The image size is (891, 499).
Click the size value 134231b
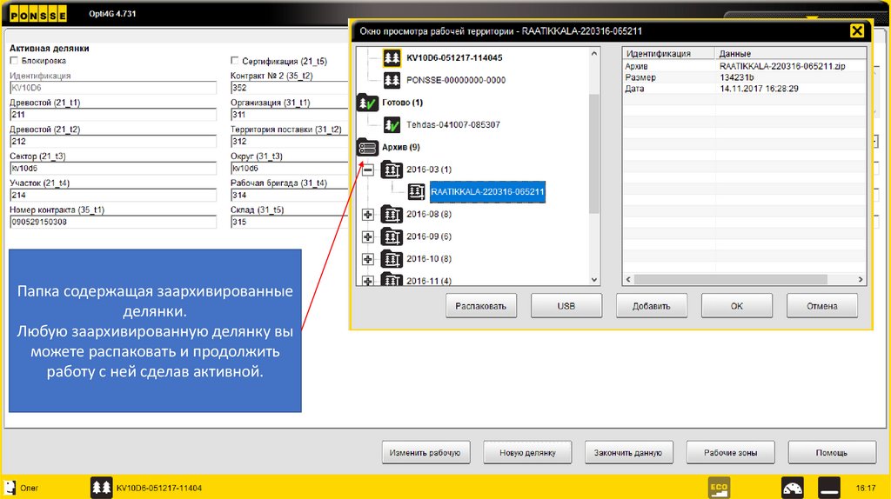click(736, 77)
